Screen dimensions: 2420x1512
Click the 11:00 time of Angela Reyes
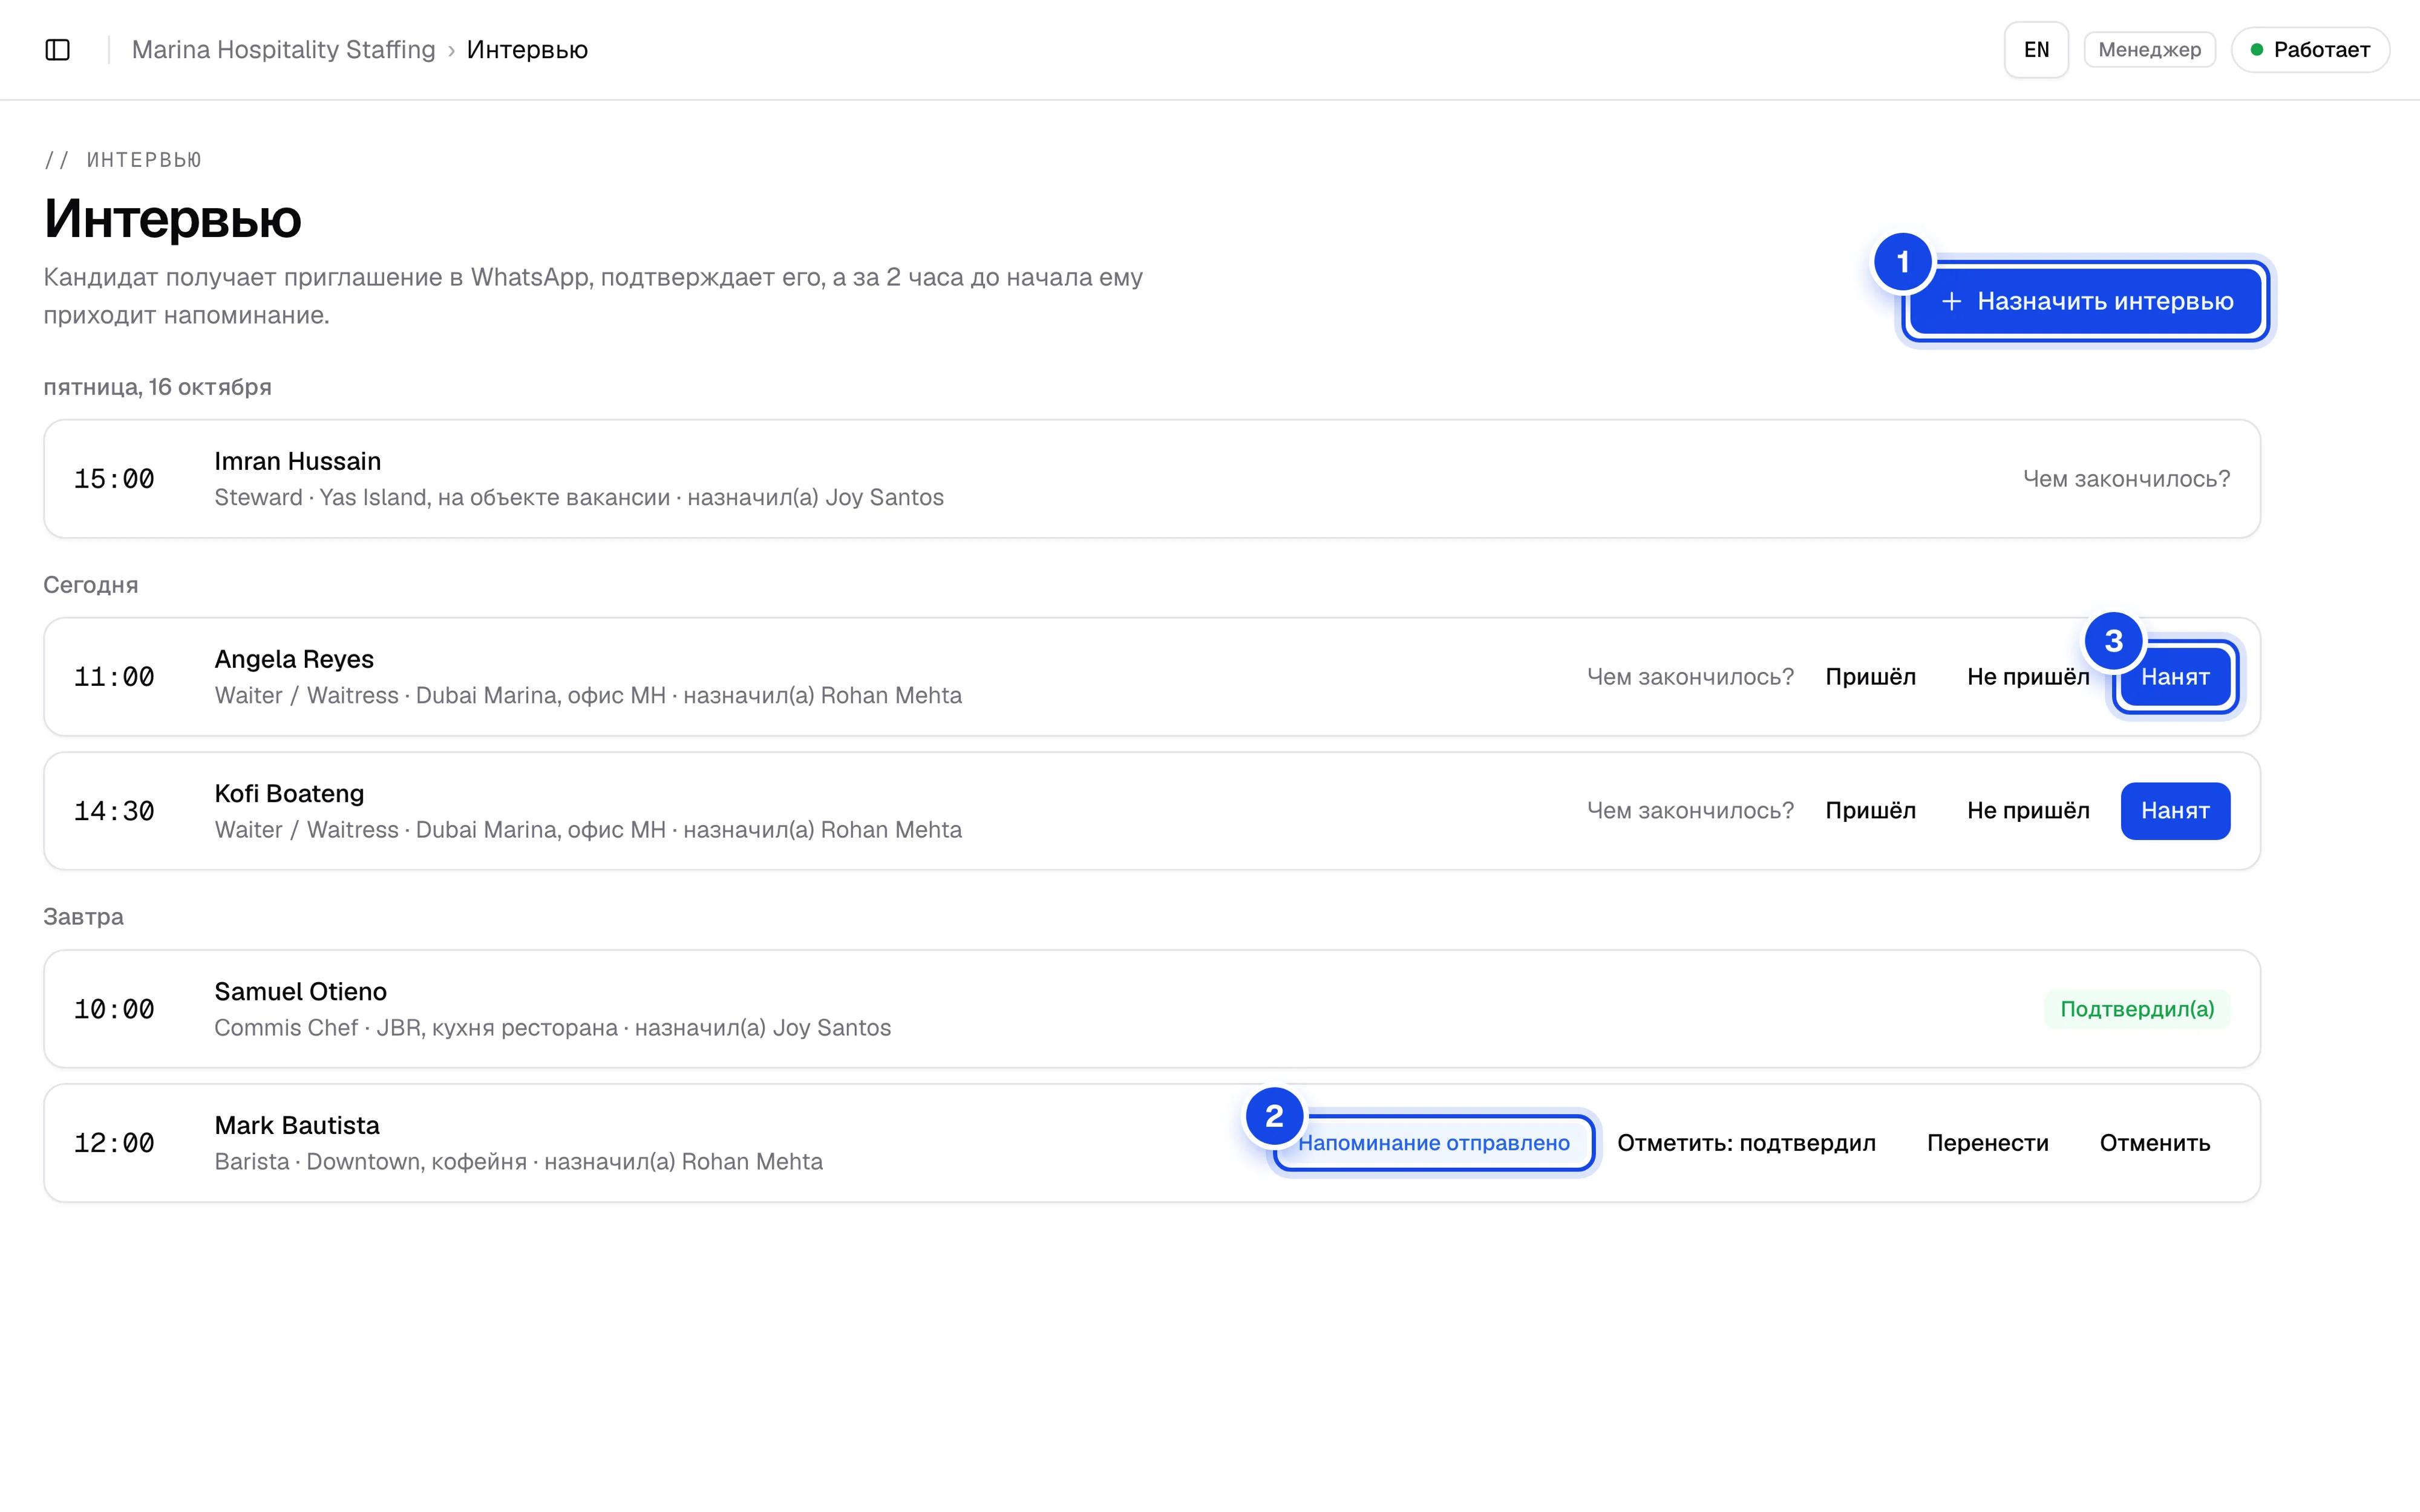pyautogui.click(x=114, y=677)
